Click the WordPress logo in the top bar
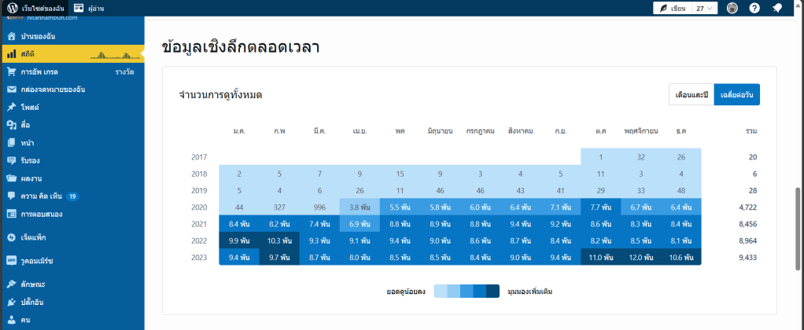 pos(12,8)
